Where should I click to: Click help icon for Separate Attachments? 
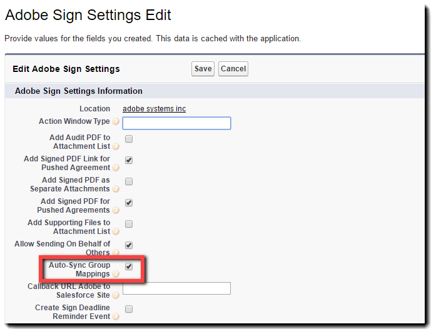point(116,190)
